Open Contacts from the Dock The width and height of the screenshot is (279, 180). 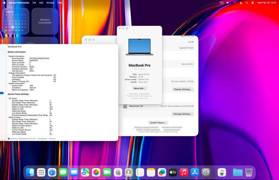[129, 172]
